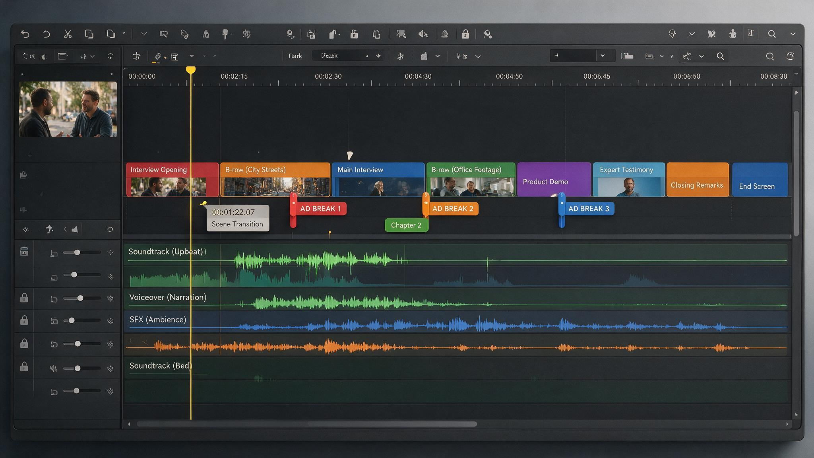Click the AD BREAK 3 marker
This screenshot has height=458, width=814.
pos(589,209)
